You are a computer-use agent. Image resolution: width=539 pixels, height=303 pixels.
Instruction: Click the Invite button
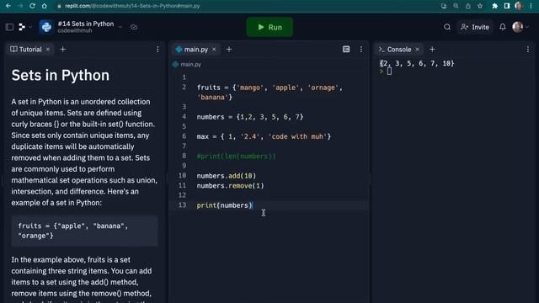(x=475, y=27)
